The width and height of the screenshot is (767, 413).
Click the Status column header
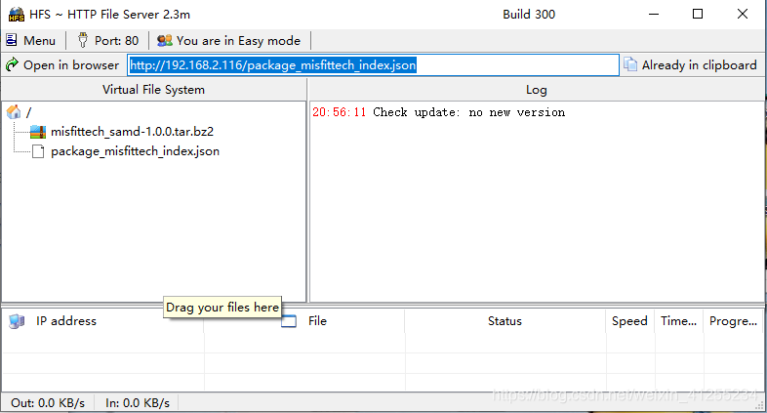click(505, 321)
